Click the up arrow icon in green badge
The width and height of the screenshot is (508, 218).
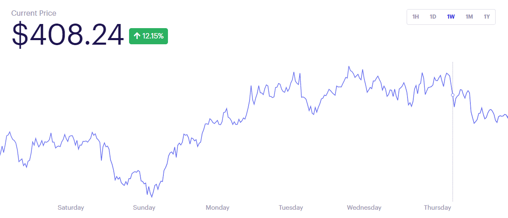coord(137,36)
